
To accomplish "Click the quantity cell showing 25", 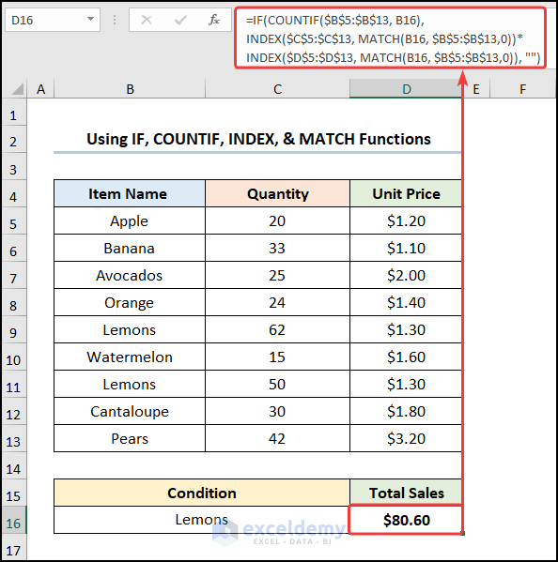I will click(277, 275).
